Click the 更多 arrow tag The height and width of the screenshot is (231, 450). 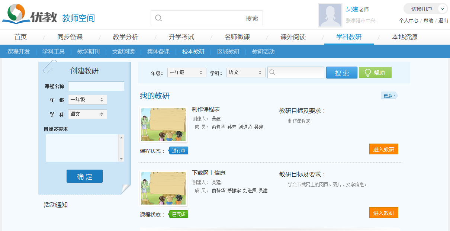click(x=389, y=96)
